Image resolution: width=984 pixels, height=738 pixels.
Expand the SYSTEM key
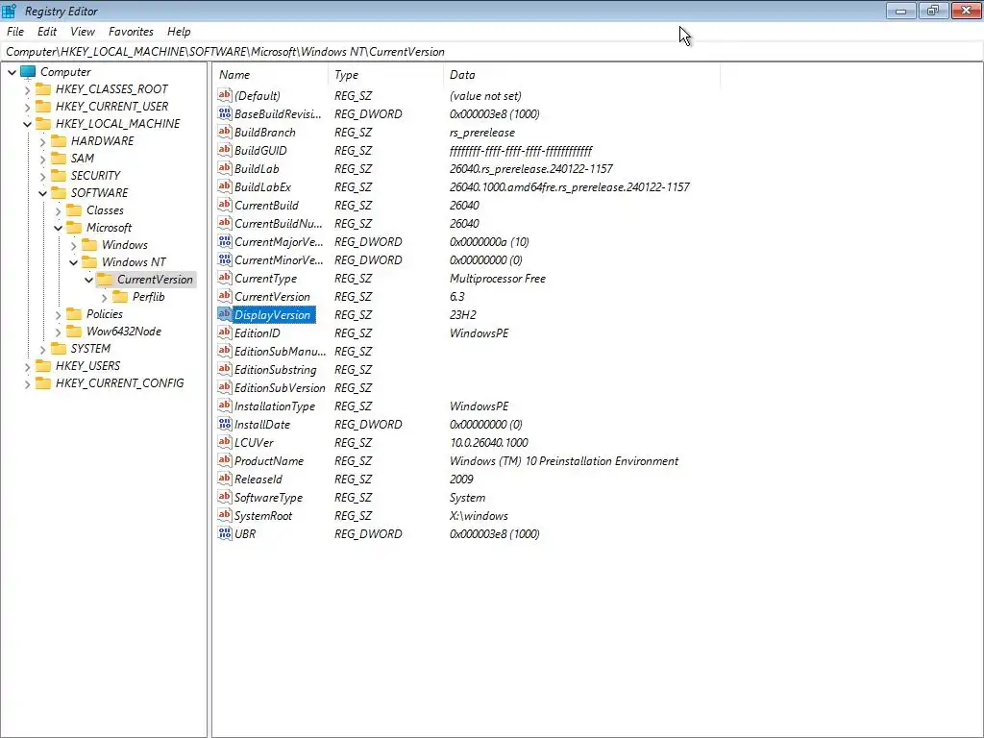click(42, 349)
